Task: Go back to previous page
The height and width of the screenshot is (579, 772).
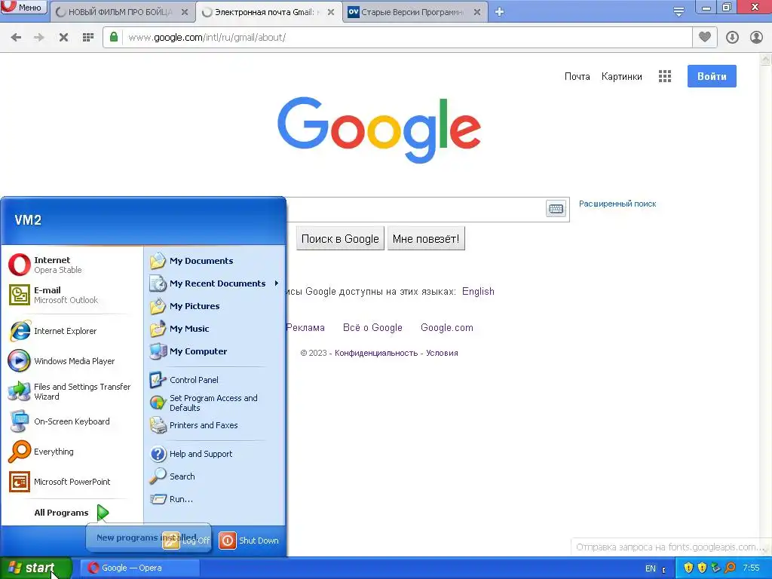Action: point(17,38)
